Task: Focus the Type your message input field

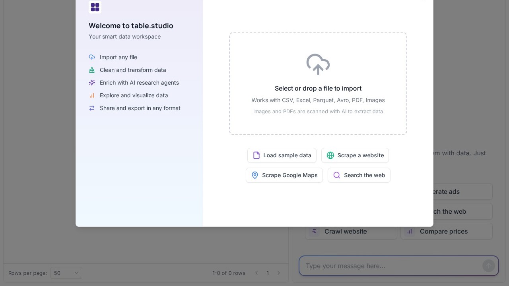Action: pos(392,266)
